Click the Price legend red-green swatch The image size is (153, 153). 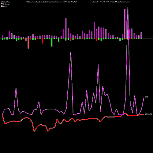(2, 6)
